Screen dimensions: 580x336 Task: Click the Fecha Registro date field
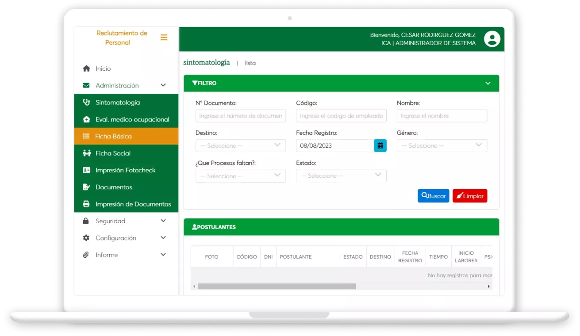[x=335, y=145]
